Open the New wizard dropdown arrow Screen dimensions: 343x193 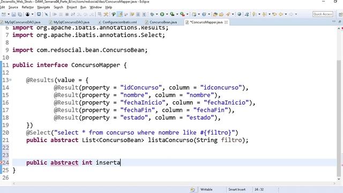9,14
